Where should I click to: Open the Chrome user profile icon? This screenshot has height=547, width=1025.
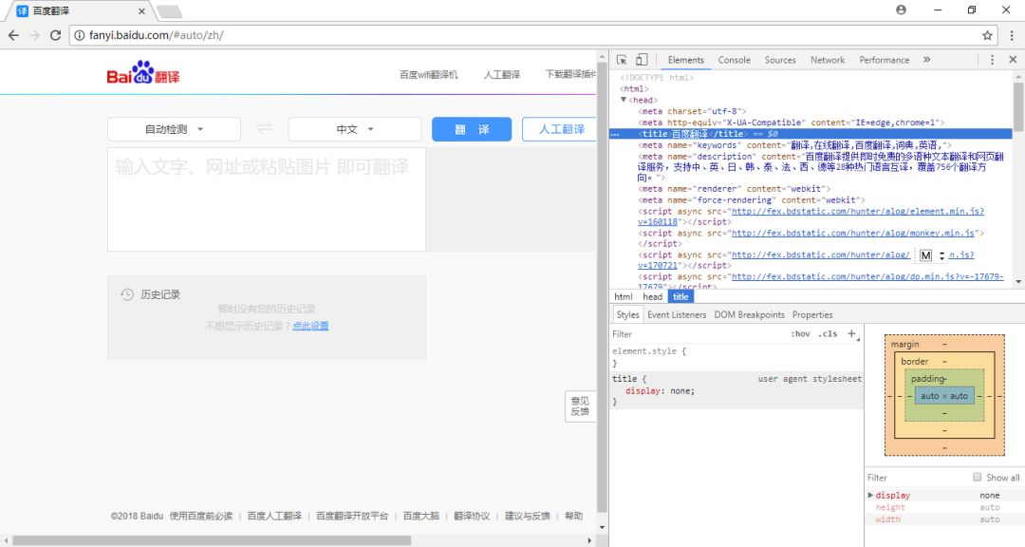(901, 9)
